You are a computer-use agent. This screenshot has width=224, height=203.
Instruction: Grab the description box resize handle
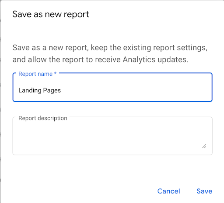click(204, 146)
